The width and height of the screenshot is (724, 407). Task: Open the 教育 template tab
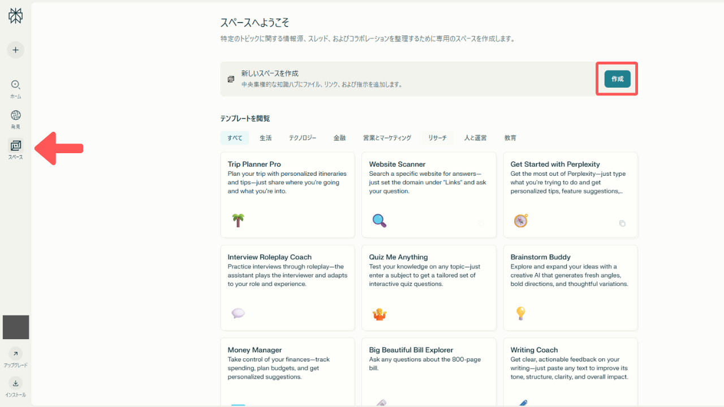point(510,138)
